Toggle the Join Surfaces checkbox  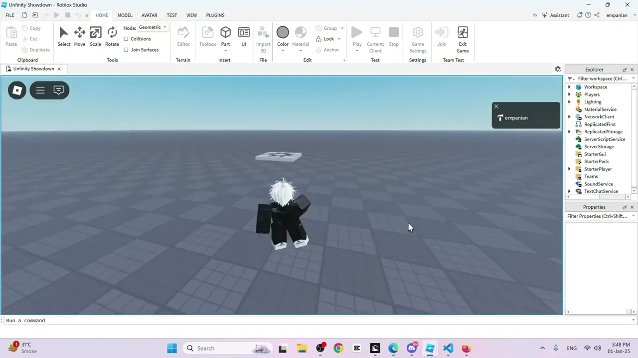126,50
